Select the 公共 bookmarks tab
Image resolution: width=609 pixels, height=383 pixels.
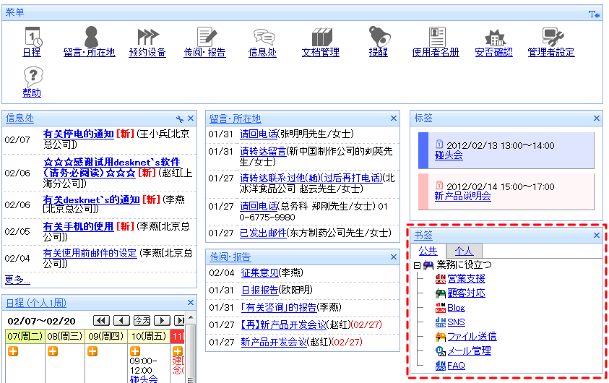pos(428,251)
